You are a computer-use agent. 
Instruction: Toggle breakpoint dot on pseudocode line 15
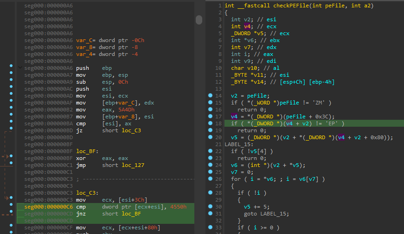pos(210,103)
